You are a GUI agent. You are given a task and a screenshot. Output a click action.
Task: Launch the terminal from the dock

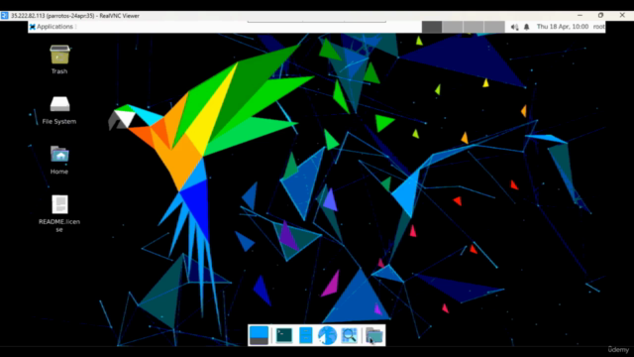coord(284,335)
